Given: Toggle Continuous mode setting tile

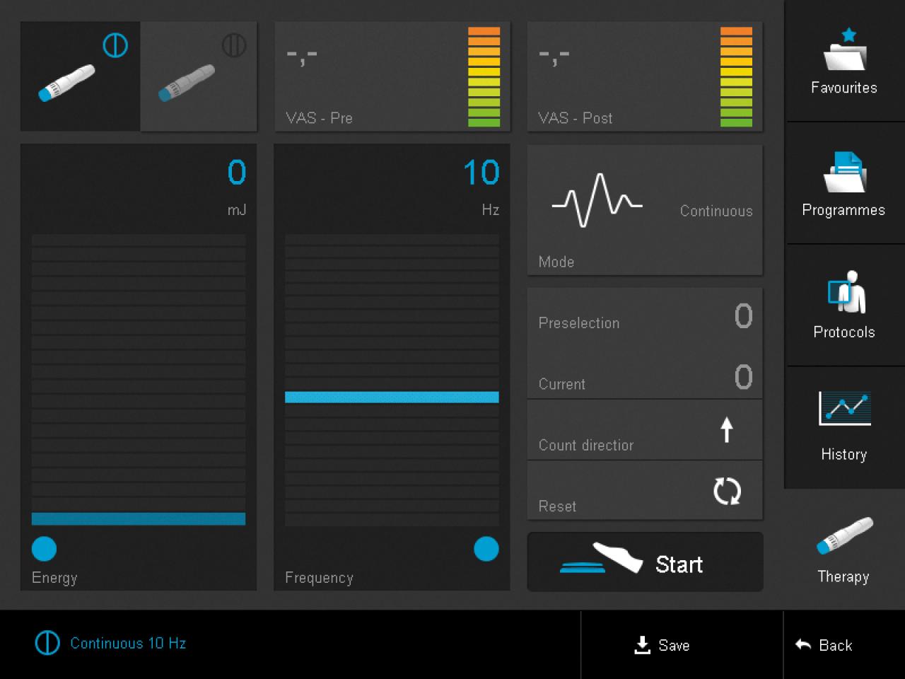Looking at the screenshot, I should 716,211.
